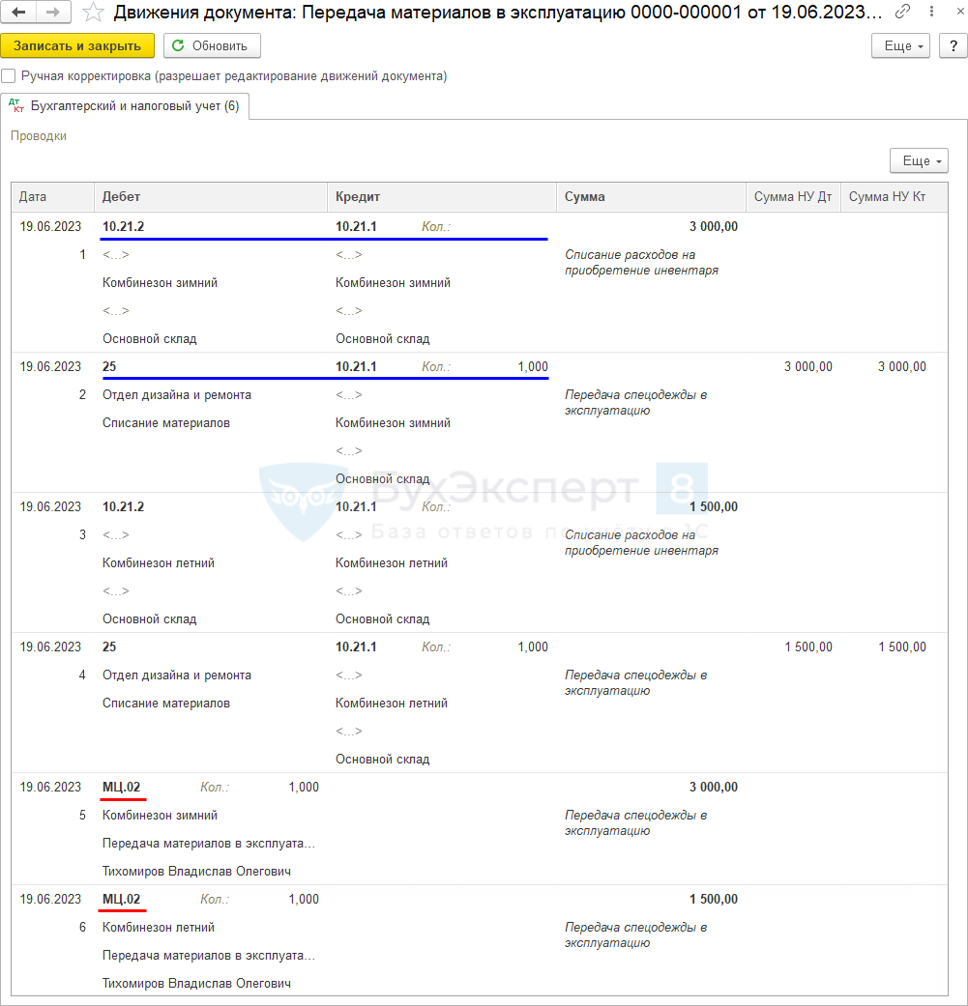
Task: Select the first МЦ.02 debit account cell
Action: (122, 787)
